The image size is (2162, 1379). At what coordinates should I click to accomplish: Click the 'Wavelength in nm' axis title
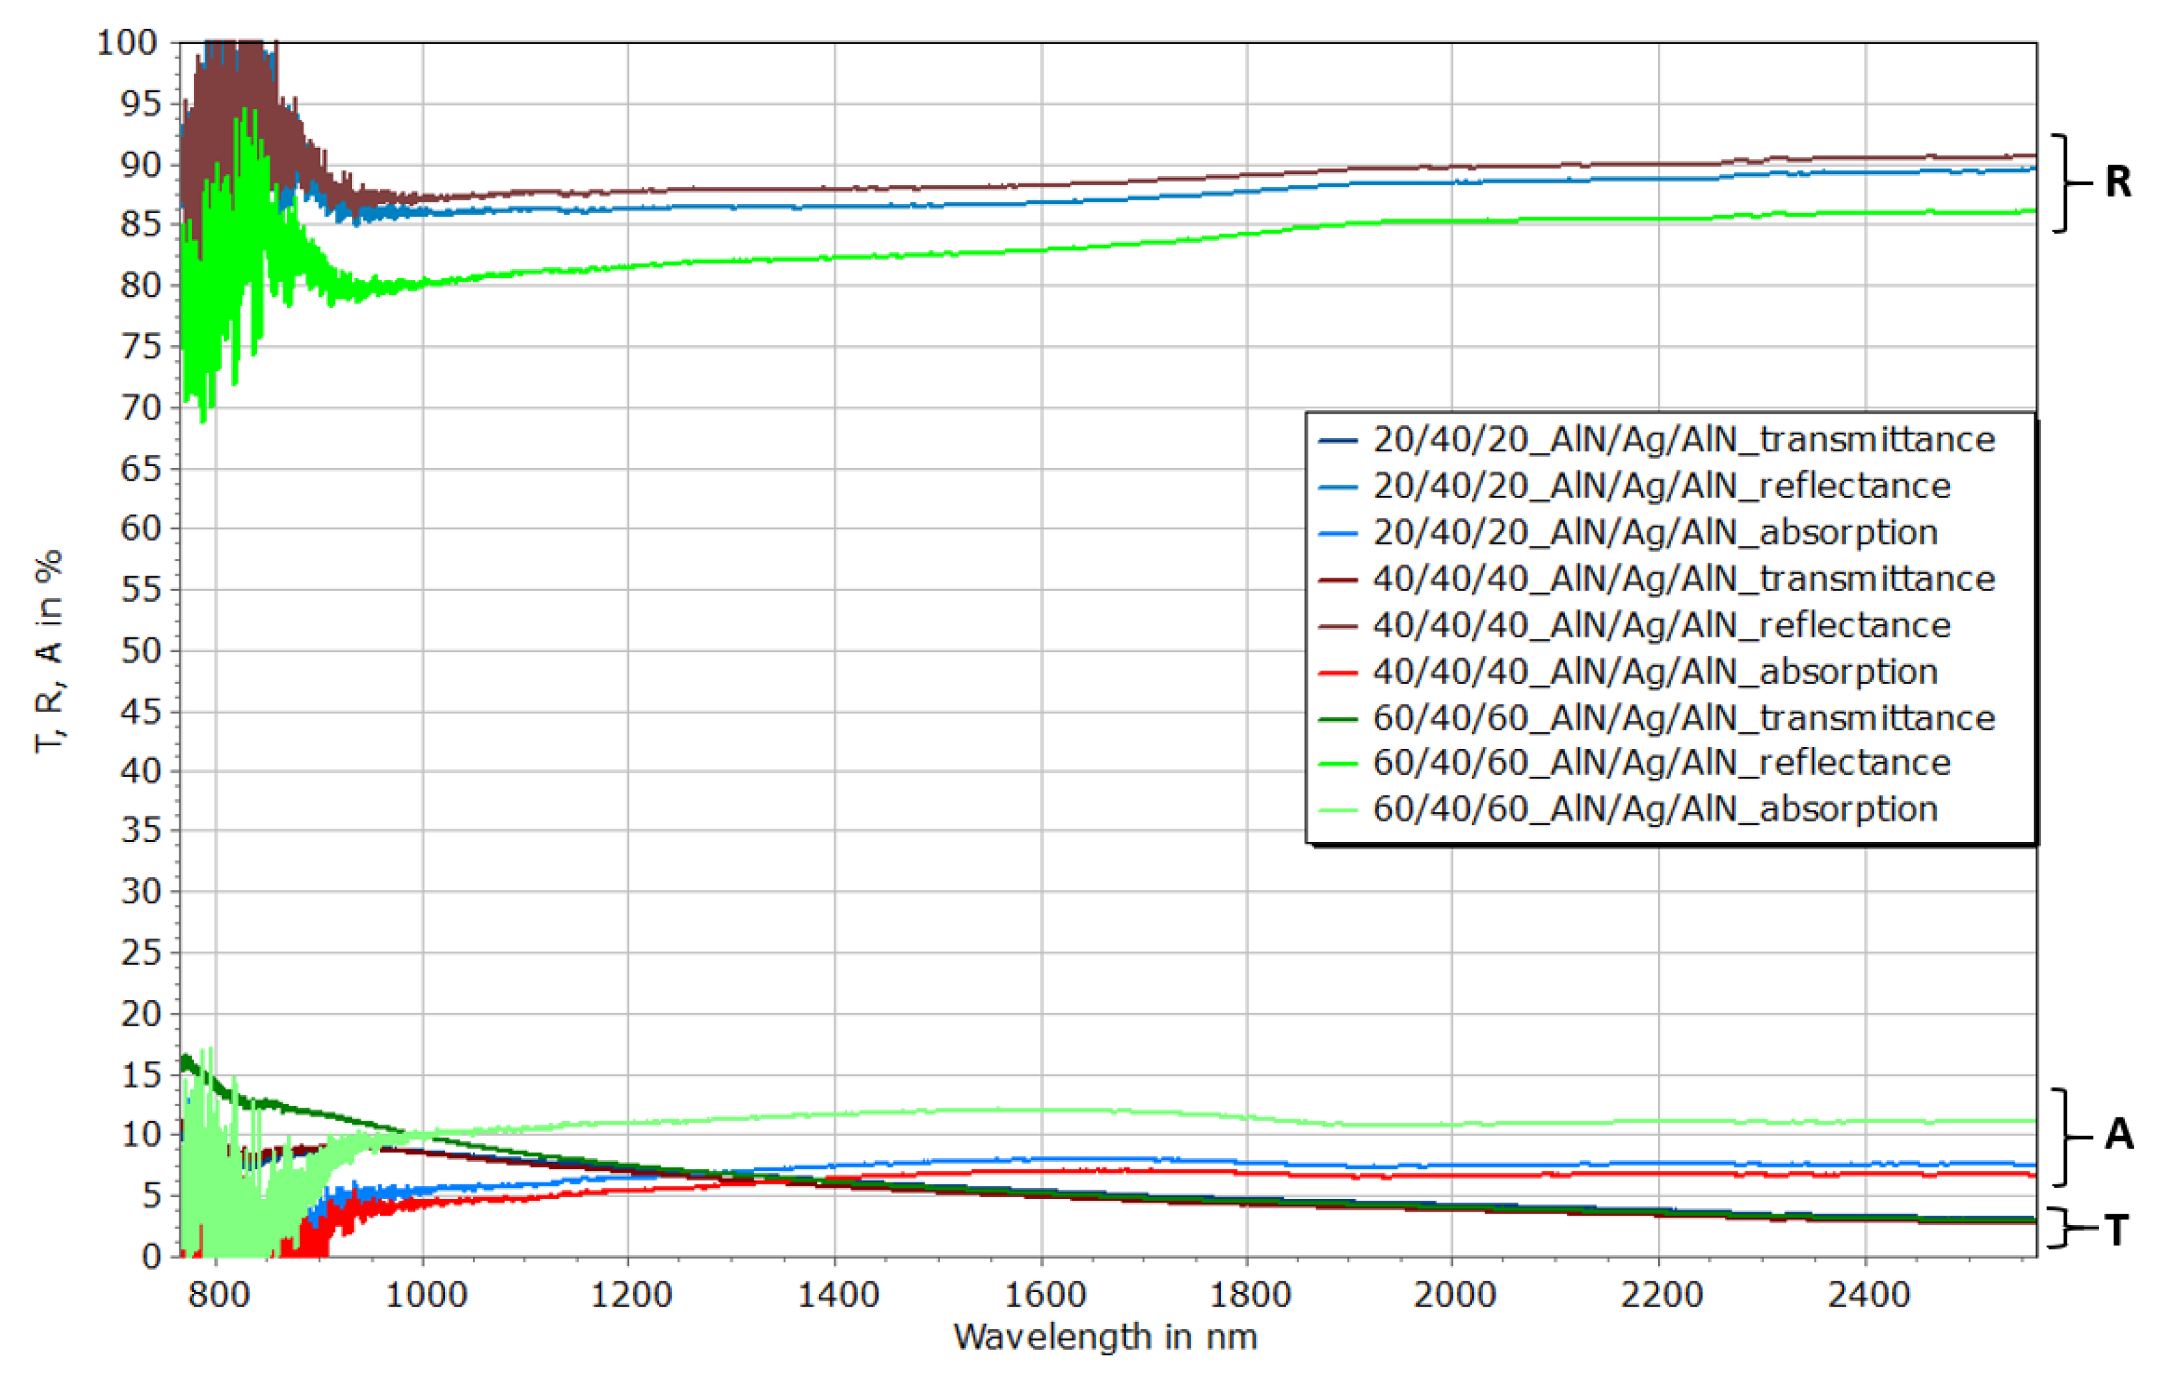1105,1337
